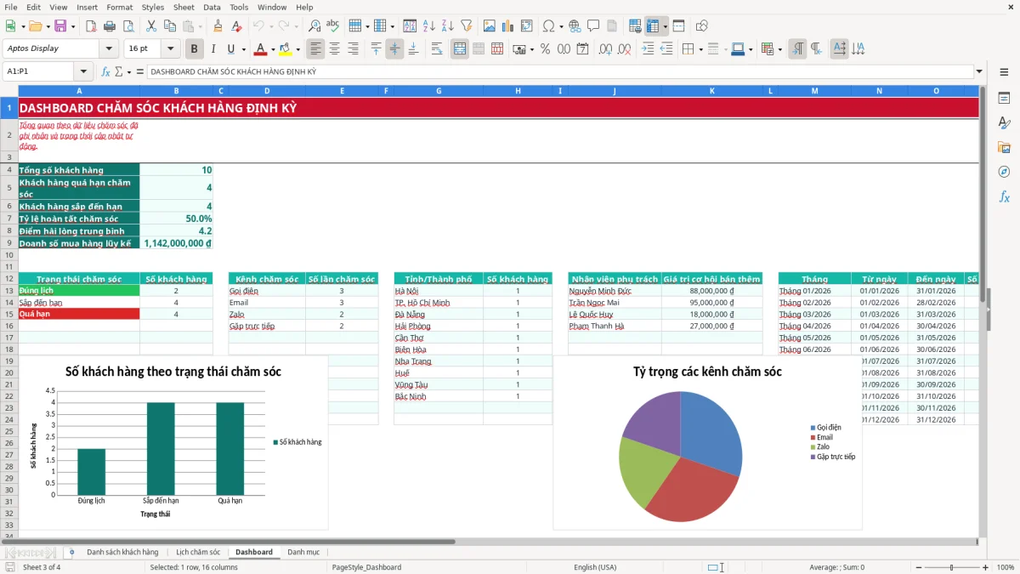The height and width of the screenshot is (574, 1020).
Task: Open the Styles menu
Action: coord(153,7)
